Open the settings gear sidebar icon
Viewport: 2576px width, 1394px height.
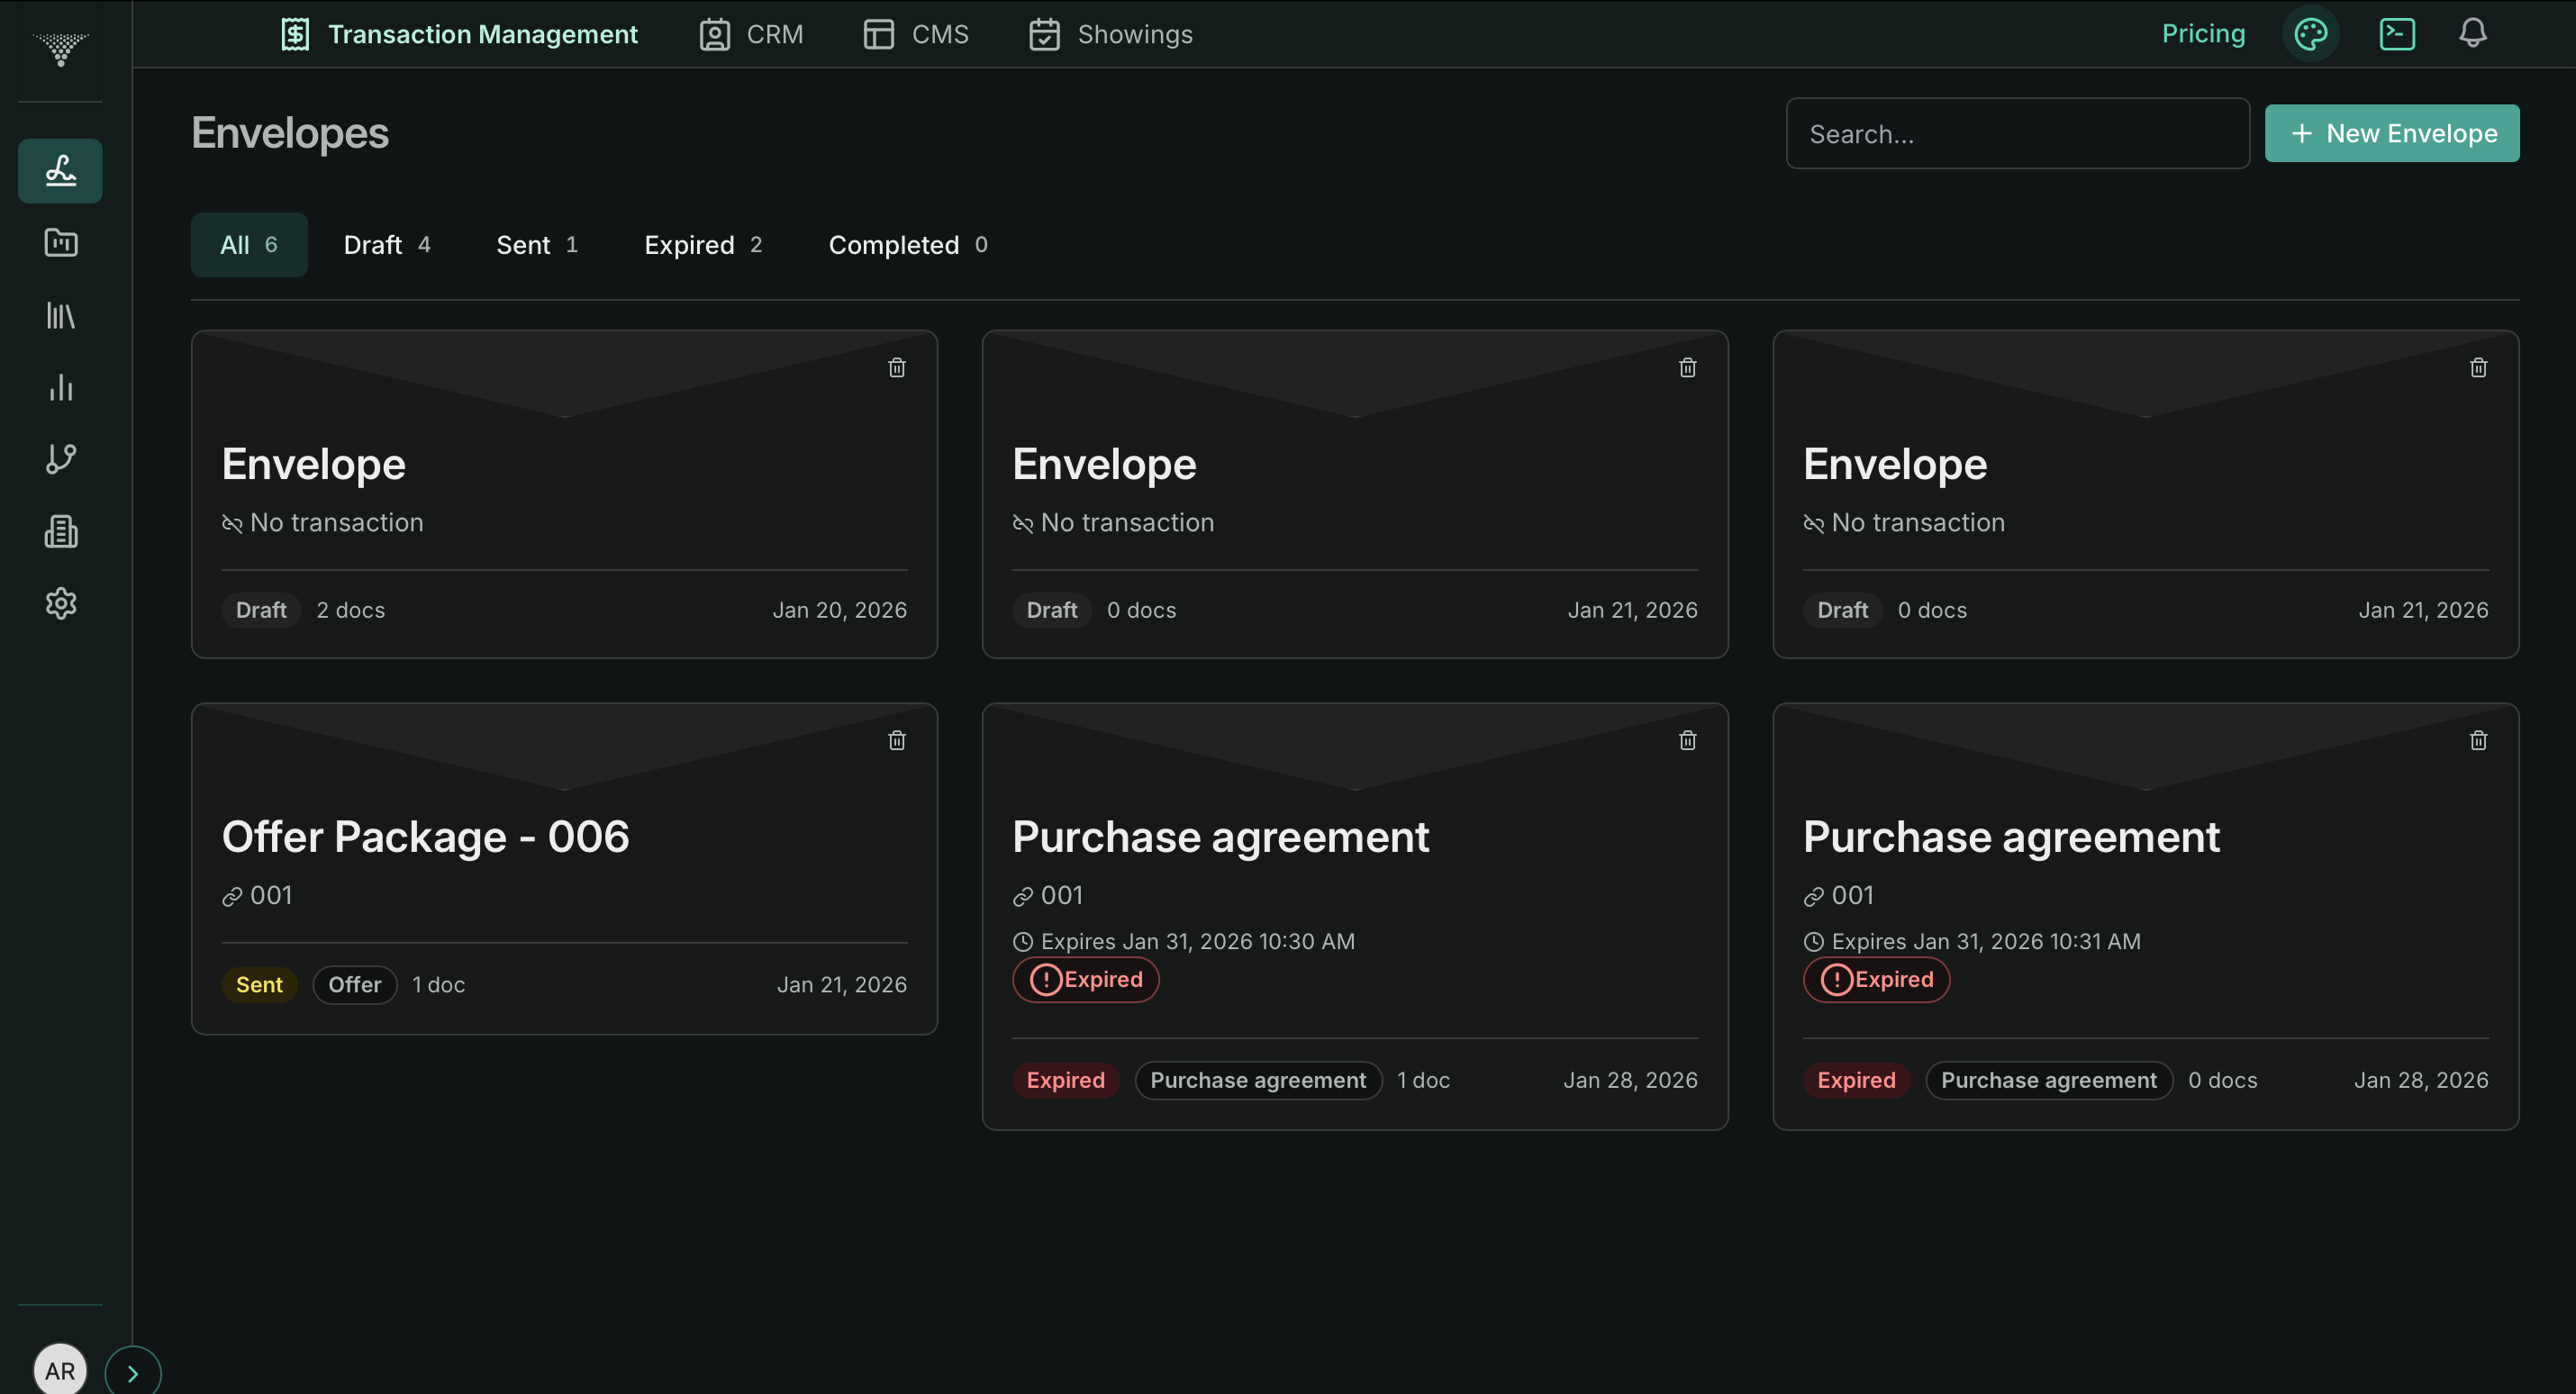[x=60, y=603]
